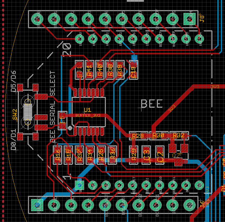Select capacitor C3 footprint
225x222 pixels.
(x=146, y=155)
